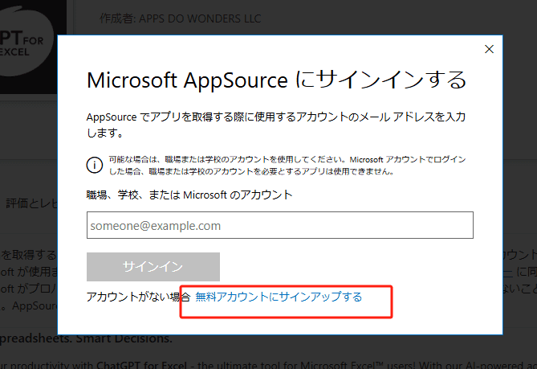Select the 評価とレビュー tab behind the dialog

click(x=31, y=203)
